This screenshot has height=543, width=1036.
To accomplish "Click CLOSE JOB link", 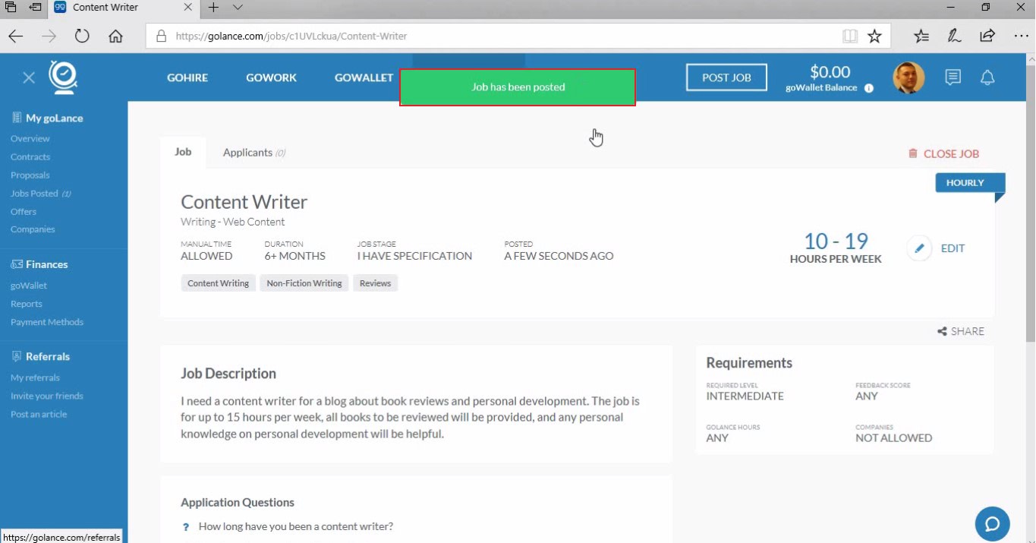I will pos(944,153).
